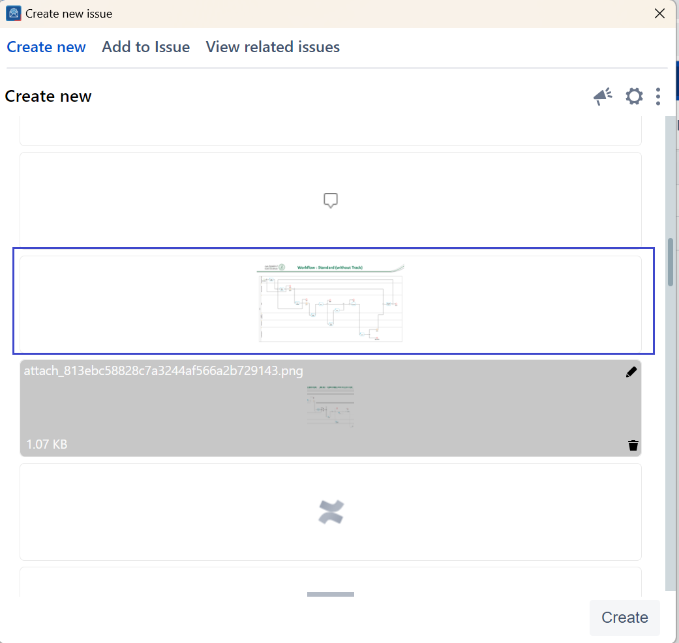Click the gray bar icon in bottom card

tap(330, 594)
